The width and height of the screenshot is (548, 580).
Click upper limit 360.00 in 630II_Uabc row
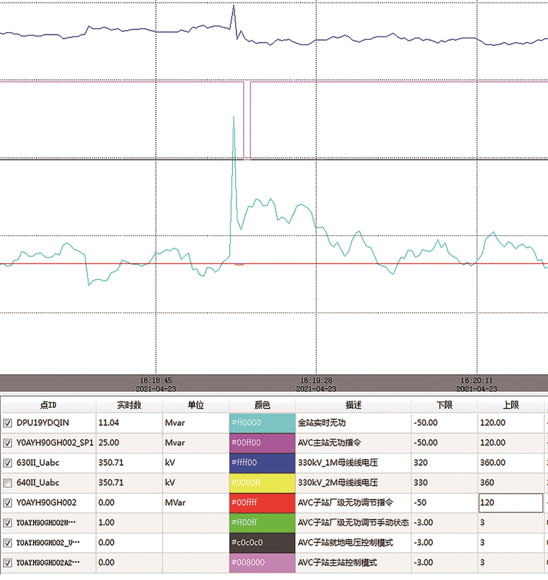pos(493,463)
